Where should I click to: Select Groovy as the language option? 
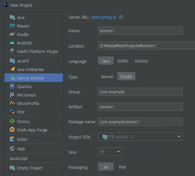141,61
